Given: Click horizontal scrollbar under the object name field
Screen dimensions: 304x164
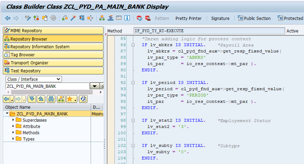Looking at the screenshot, I should coord(53,92).
